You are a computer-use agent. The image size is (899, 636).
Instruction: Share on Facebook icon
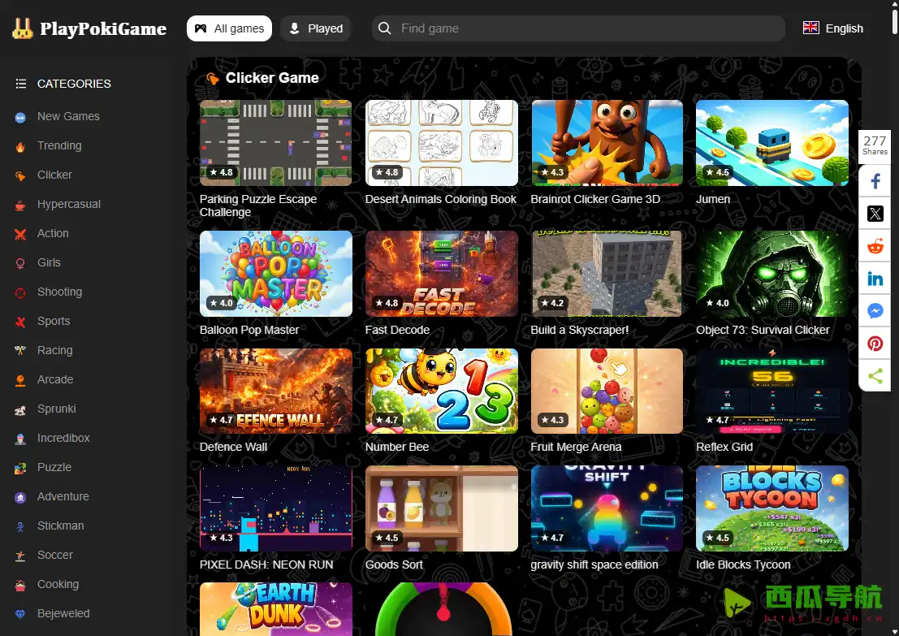[x=875, y=182]
